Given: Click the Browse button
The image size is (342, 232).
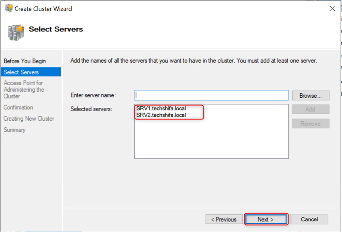Looking at the screenshot, I should (311, 95).
